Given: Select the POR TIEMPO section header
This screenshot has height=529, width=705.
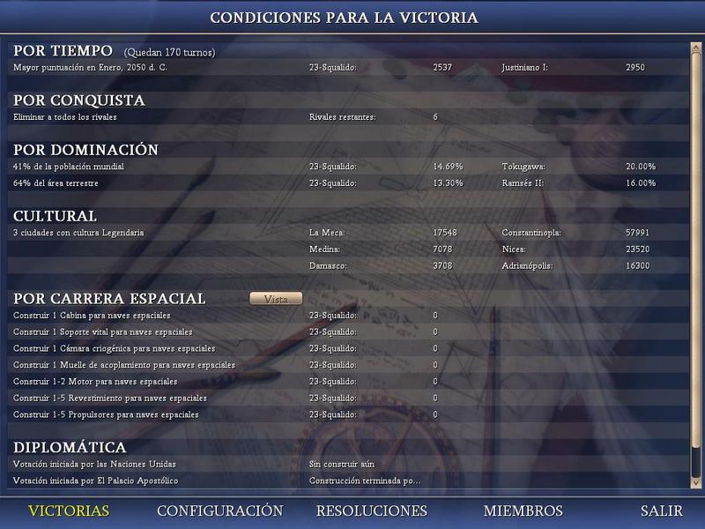Looking at the screenshot, I should [x=63, y=51].
